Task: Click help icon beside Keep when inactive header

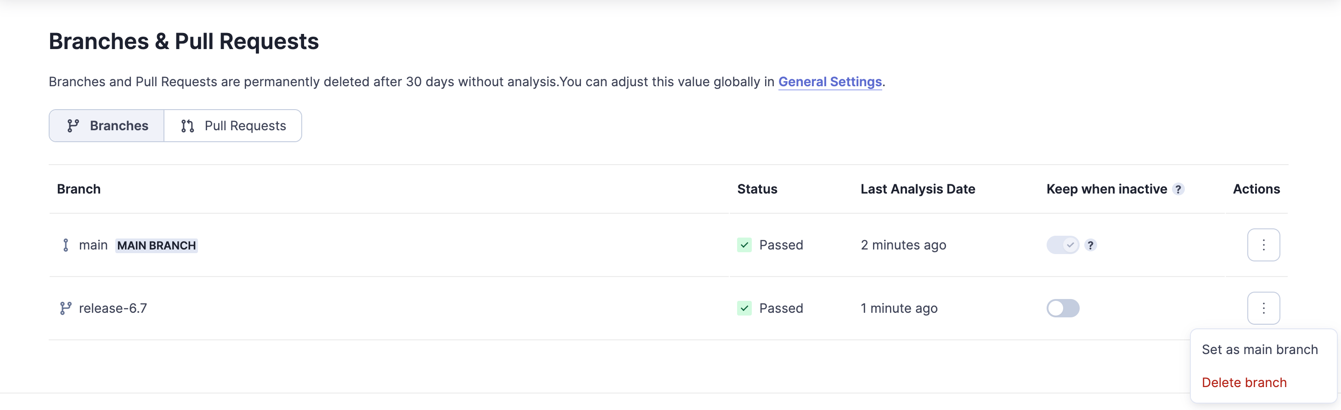Action: [1178, 189]
